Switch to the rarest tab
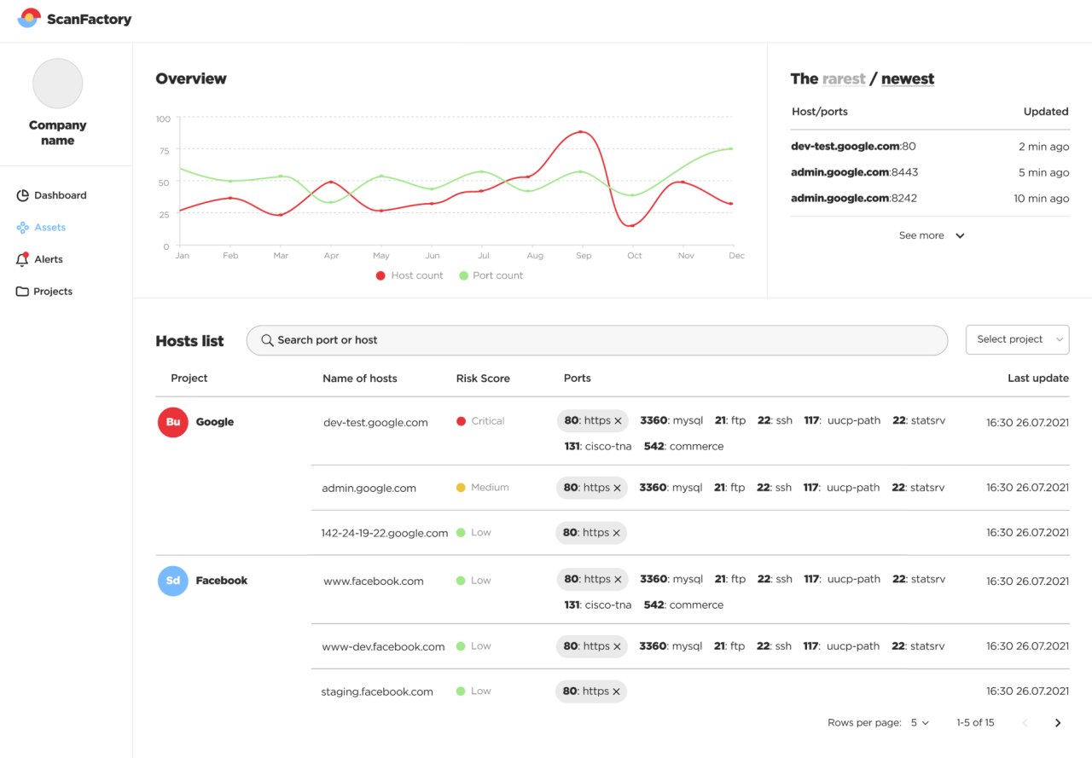Viewport: 1092px width, 758px height. click(x=844, y=78)
